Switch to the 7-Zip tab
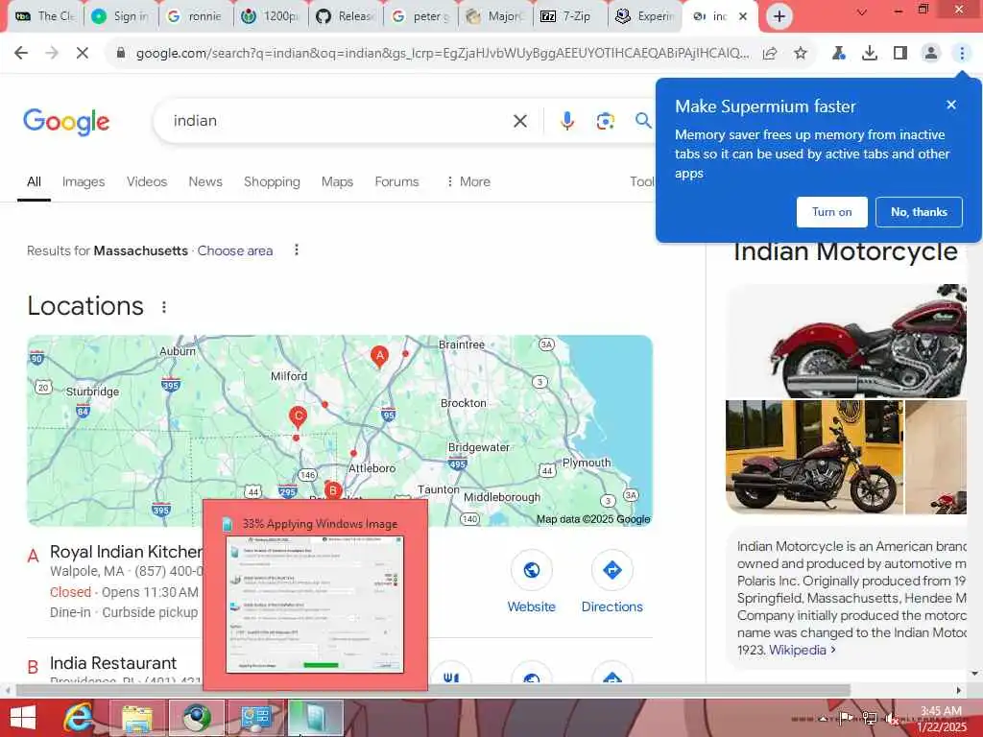Image resolution: width=983 pixels, height=737 pixels. (x=570, y=16)
